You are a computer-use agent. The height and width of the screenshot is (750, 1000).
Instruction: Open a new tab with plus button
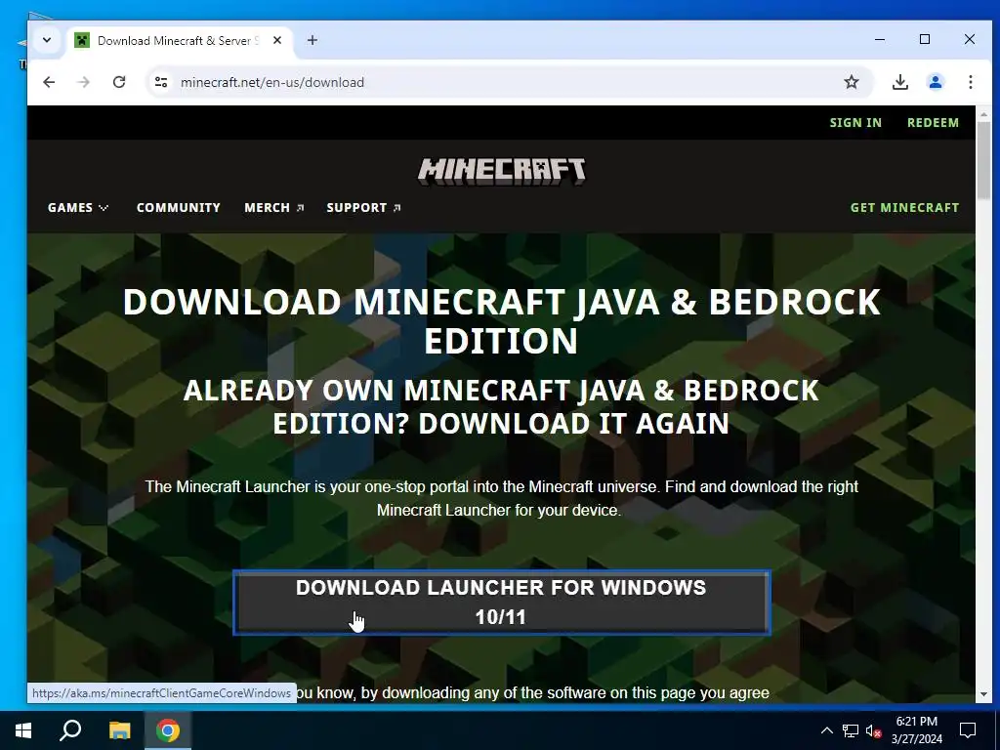(312, 40)
